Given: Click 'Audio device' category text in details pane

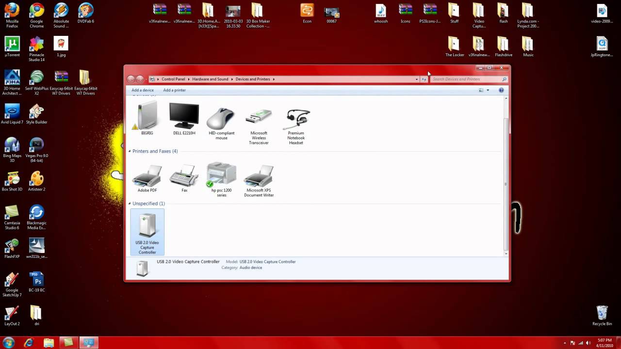Looking at the screenshot, I should click(x=251, y=268).
